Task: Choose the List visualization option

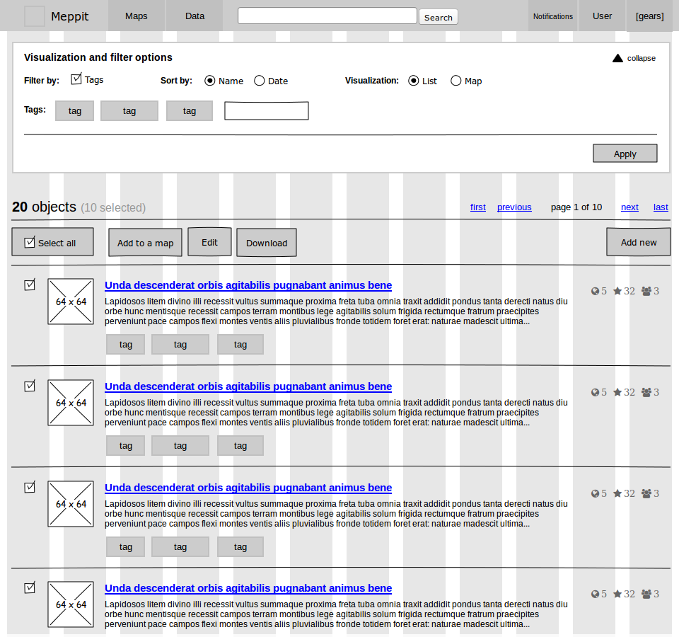Action: (x=414, y=81)
